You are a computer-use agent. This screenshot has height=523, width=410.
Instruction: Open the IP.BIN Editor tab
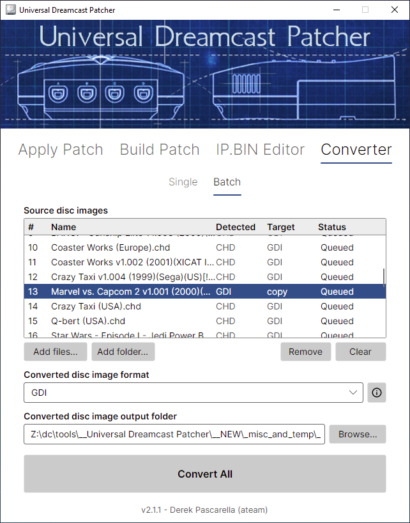260,150
